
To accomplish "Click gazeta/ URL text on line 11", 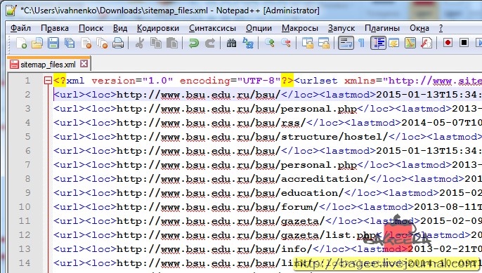I will click(303, 221).
